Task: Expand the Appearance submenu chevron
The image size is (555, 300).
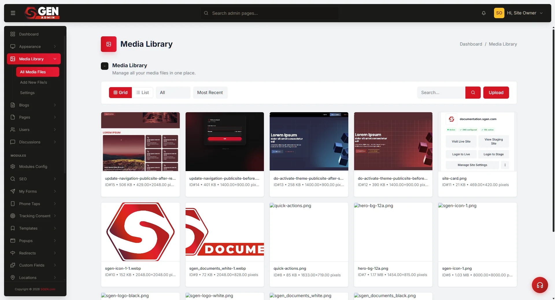Action: (x=55, y=46)
